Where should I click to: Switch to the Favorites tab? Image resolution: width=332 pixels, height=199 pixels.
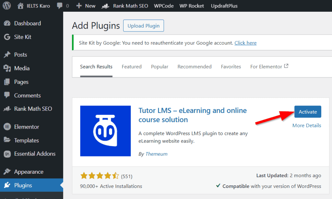pyautogui.click(x=231, y=67)
